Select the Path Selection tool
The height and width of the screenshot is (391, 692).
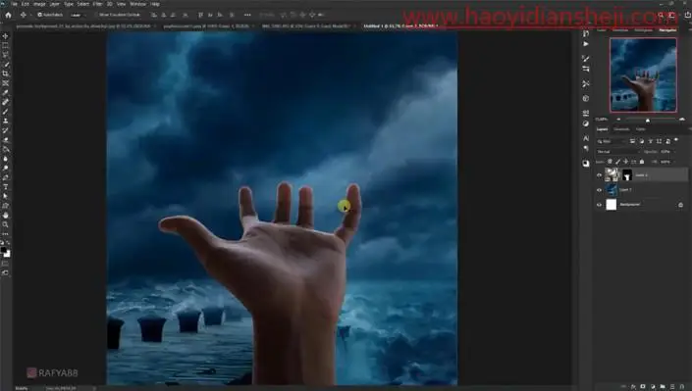[5, 196]
